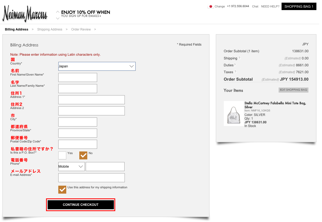Click the phone number input field
This screenshot has width=322, height=222.
pyautogui.click(x=105, y=167)
